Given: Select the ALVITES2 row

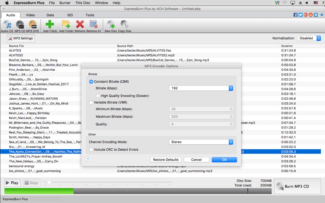Looking at the screenshot, I should click(x=161, y=55).
